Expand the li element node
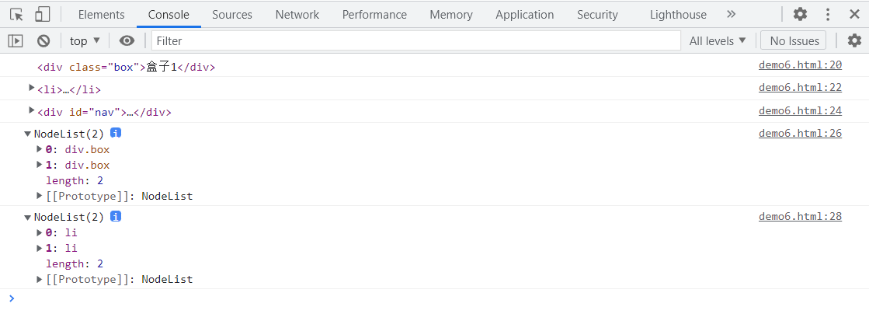 [32, 87]
